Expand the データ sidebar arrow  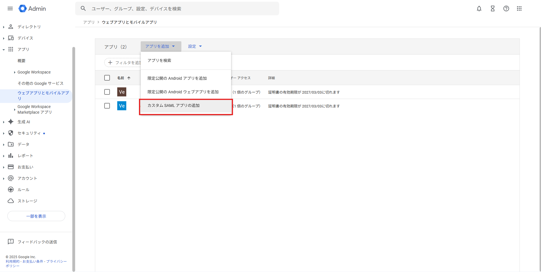point(4,144)
